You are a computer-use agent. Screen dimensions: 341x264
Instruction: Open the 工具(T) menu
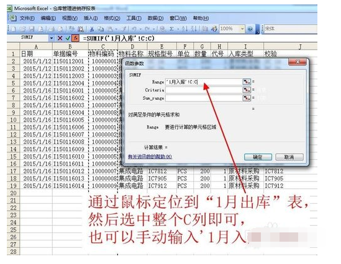tap(134, 18)
